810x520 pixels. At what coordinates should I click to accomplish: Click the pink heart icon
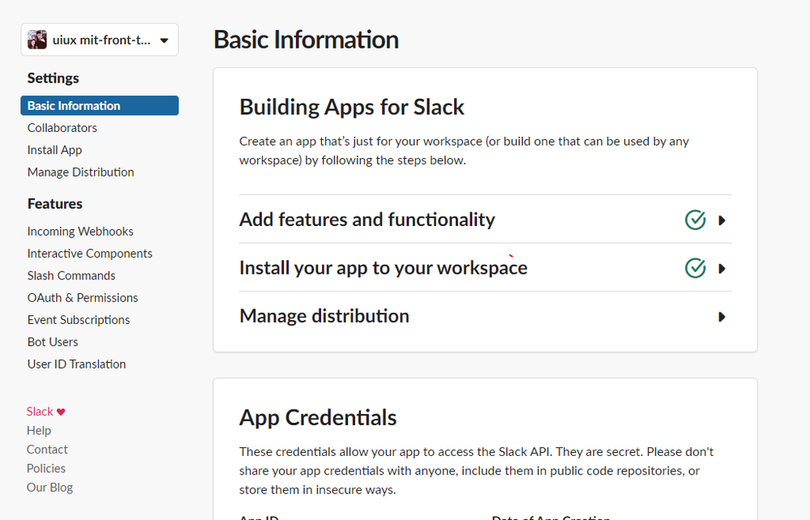click(61, 412)
